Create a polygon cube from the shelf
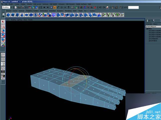 13,15
